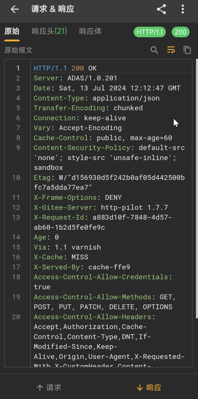Click the copy raw message icon
This screenshot has width=198, height=399.
pyautogui.click(x=187, y=50)
